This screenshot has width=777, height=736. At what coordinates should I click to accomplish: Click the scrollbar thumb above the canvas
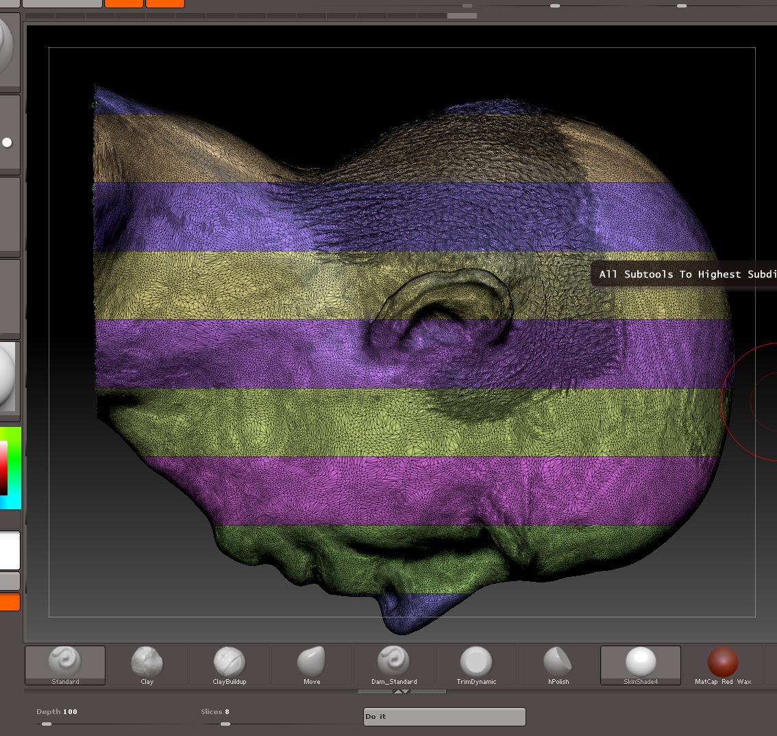point(462,16)
